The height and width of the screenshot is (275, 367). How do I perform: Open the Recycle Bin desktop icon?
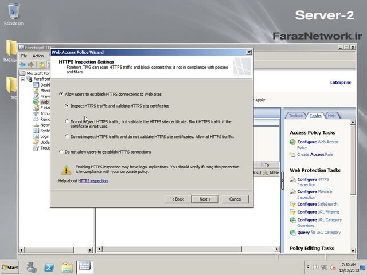[14, 14]
